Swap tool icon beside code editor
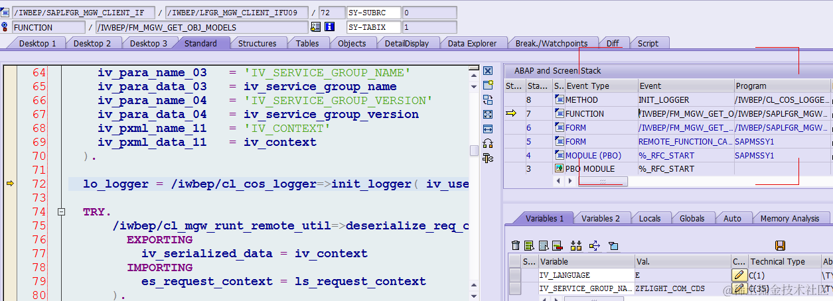The image size is (833, 301). pyautogui.click(x=488, y=99)
